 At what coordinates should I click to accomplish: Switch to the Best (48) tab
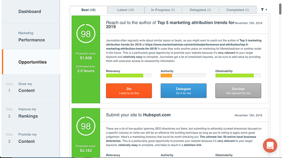tap(88, 10)
